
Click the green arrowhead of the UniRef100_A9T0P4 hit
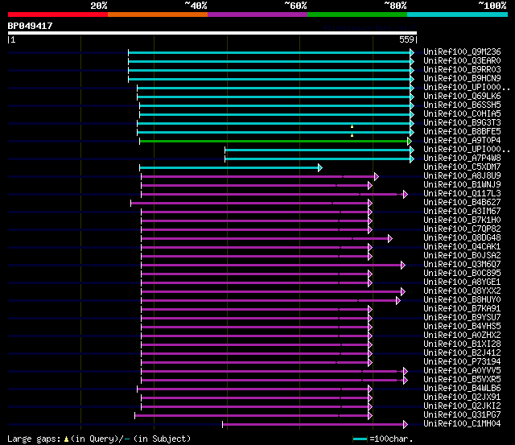[410, 141]
